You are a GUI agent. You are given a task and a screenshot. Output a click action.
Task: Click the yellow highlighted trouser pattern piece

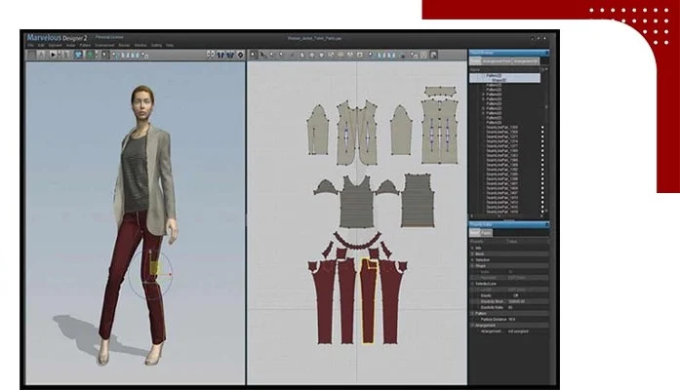368,300
